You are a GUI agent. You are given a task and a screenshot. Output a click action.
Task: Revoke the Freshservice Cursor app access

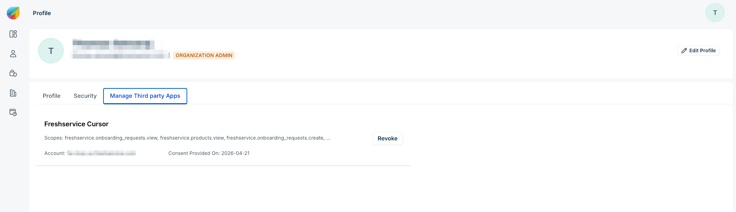tap(387, 139)
